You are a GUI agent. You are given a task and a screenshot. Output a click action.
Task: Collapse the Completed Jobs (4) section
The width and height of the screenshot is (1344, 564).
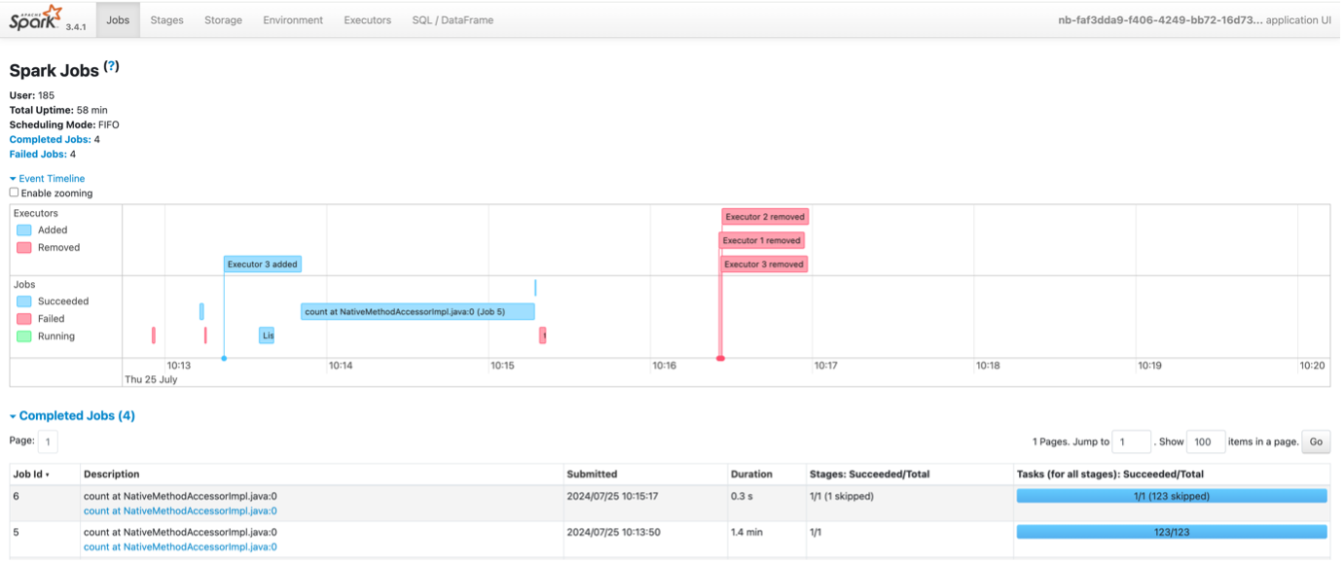(x=72, y=416)
